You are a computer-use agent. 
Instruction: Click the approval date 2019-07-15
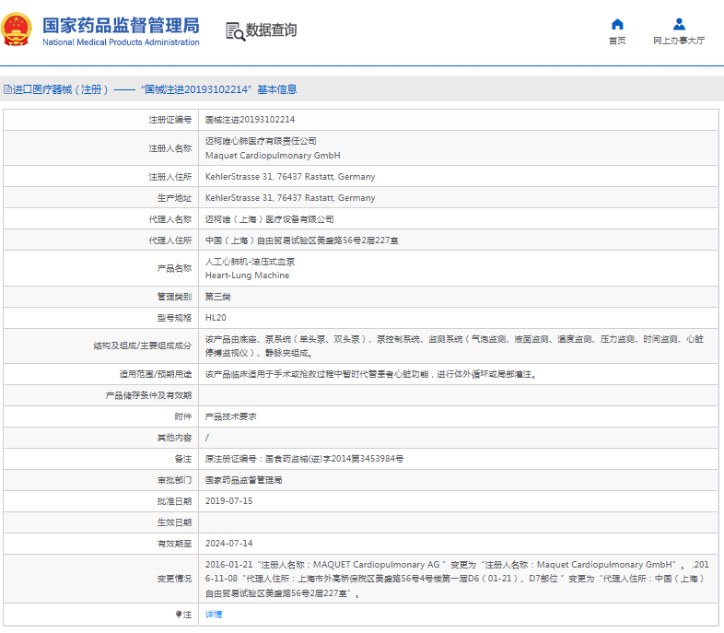pyautogui.click(x=228, y=501)
